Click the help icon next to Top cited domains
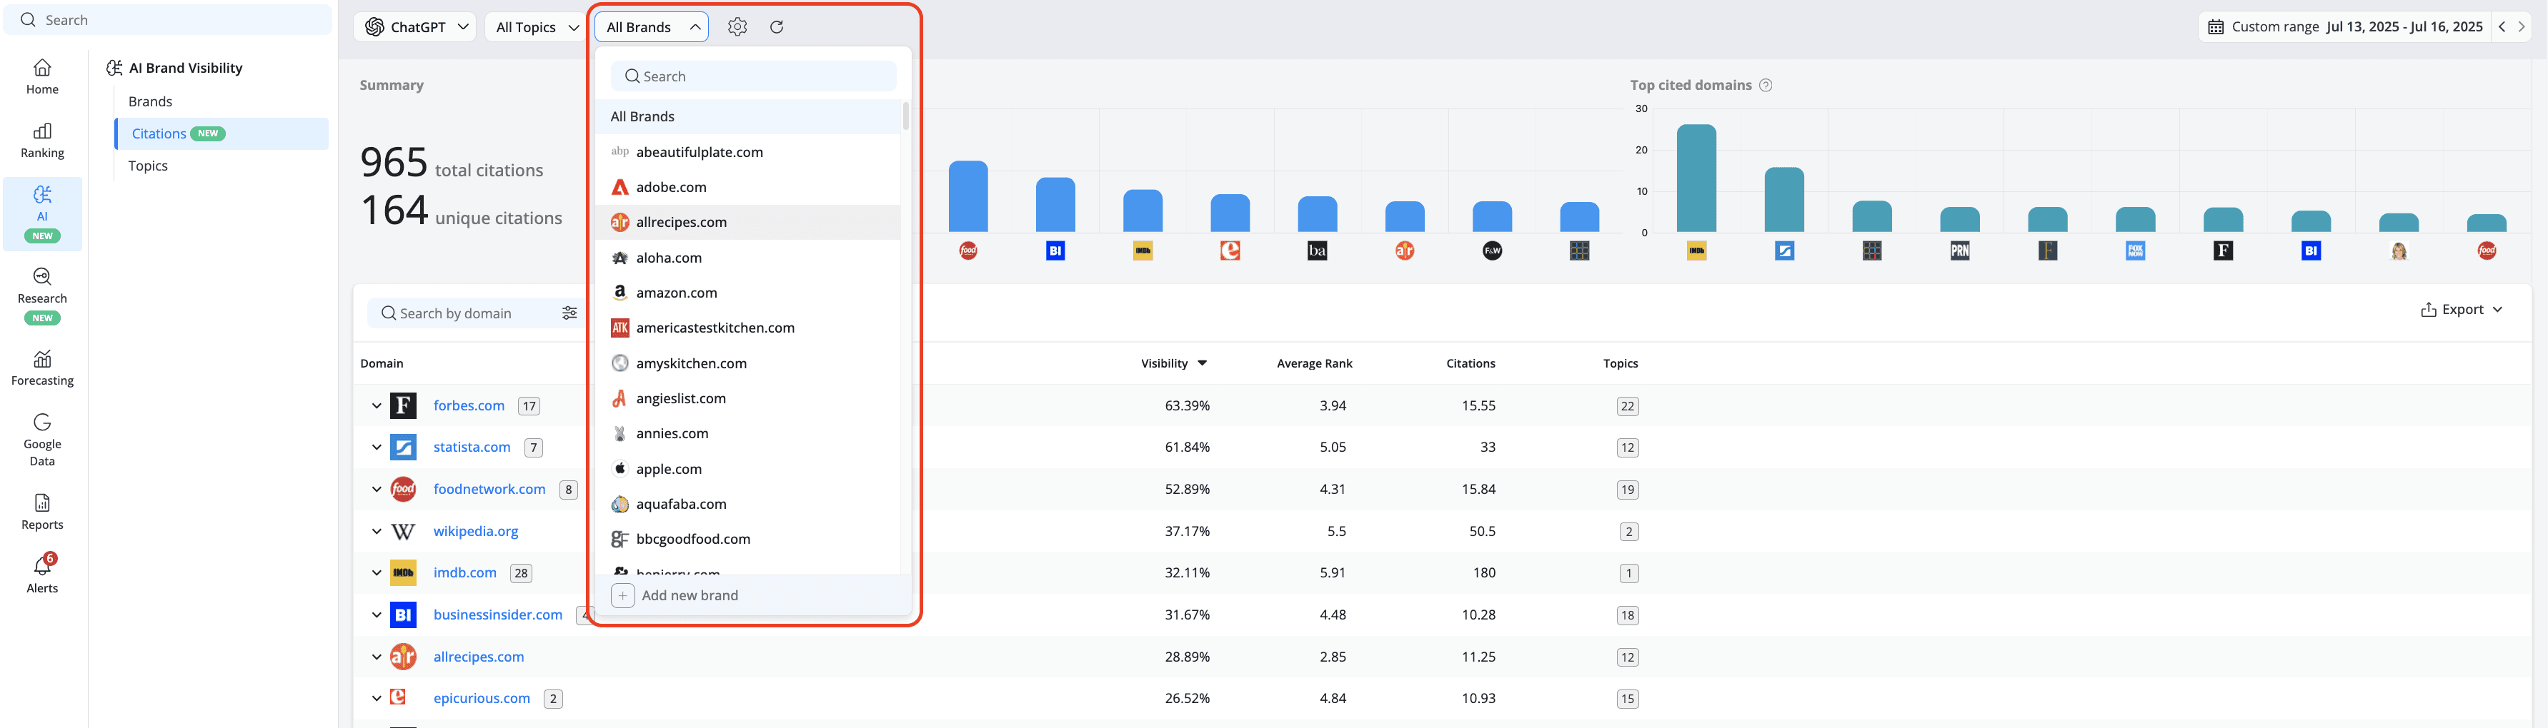This screenshot has width=2548, height=728. [1766, 85]
